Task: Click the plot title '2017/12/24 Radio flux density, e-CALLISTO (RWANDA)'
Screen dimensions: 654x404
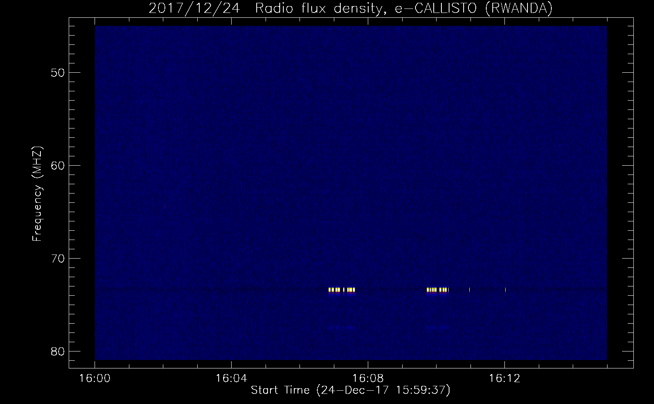Action: [350, 8]
